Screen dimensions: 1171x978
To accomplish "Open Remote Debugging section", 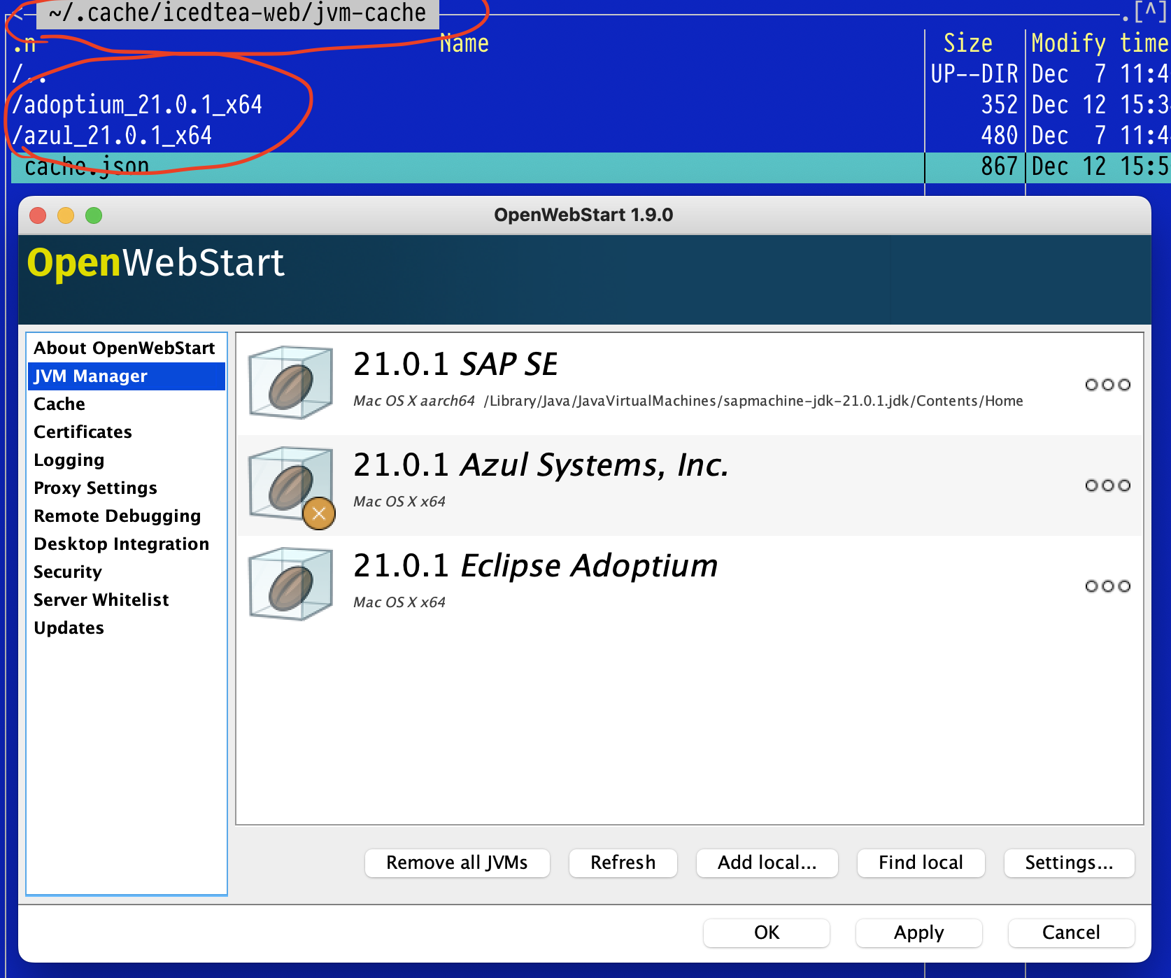I will point(126,516).
